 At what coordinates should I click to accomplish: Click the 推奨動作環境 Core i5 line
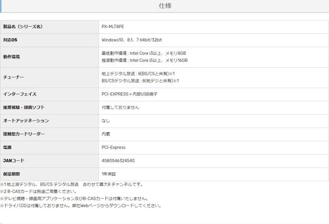click(x=144, y=60)
